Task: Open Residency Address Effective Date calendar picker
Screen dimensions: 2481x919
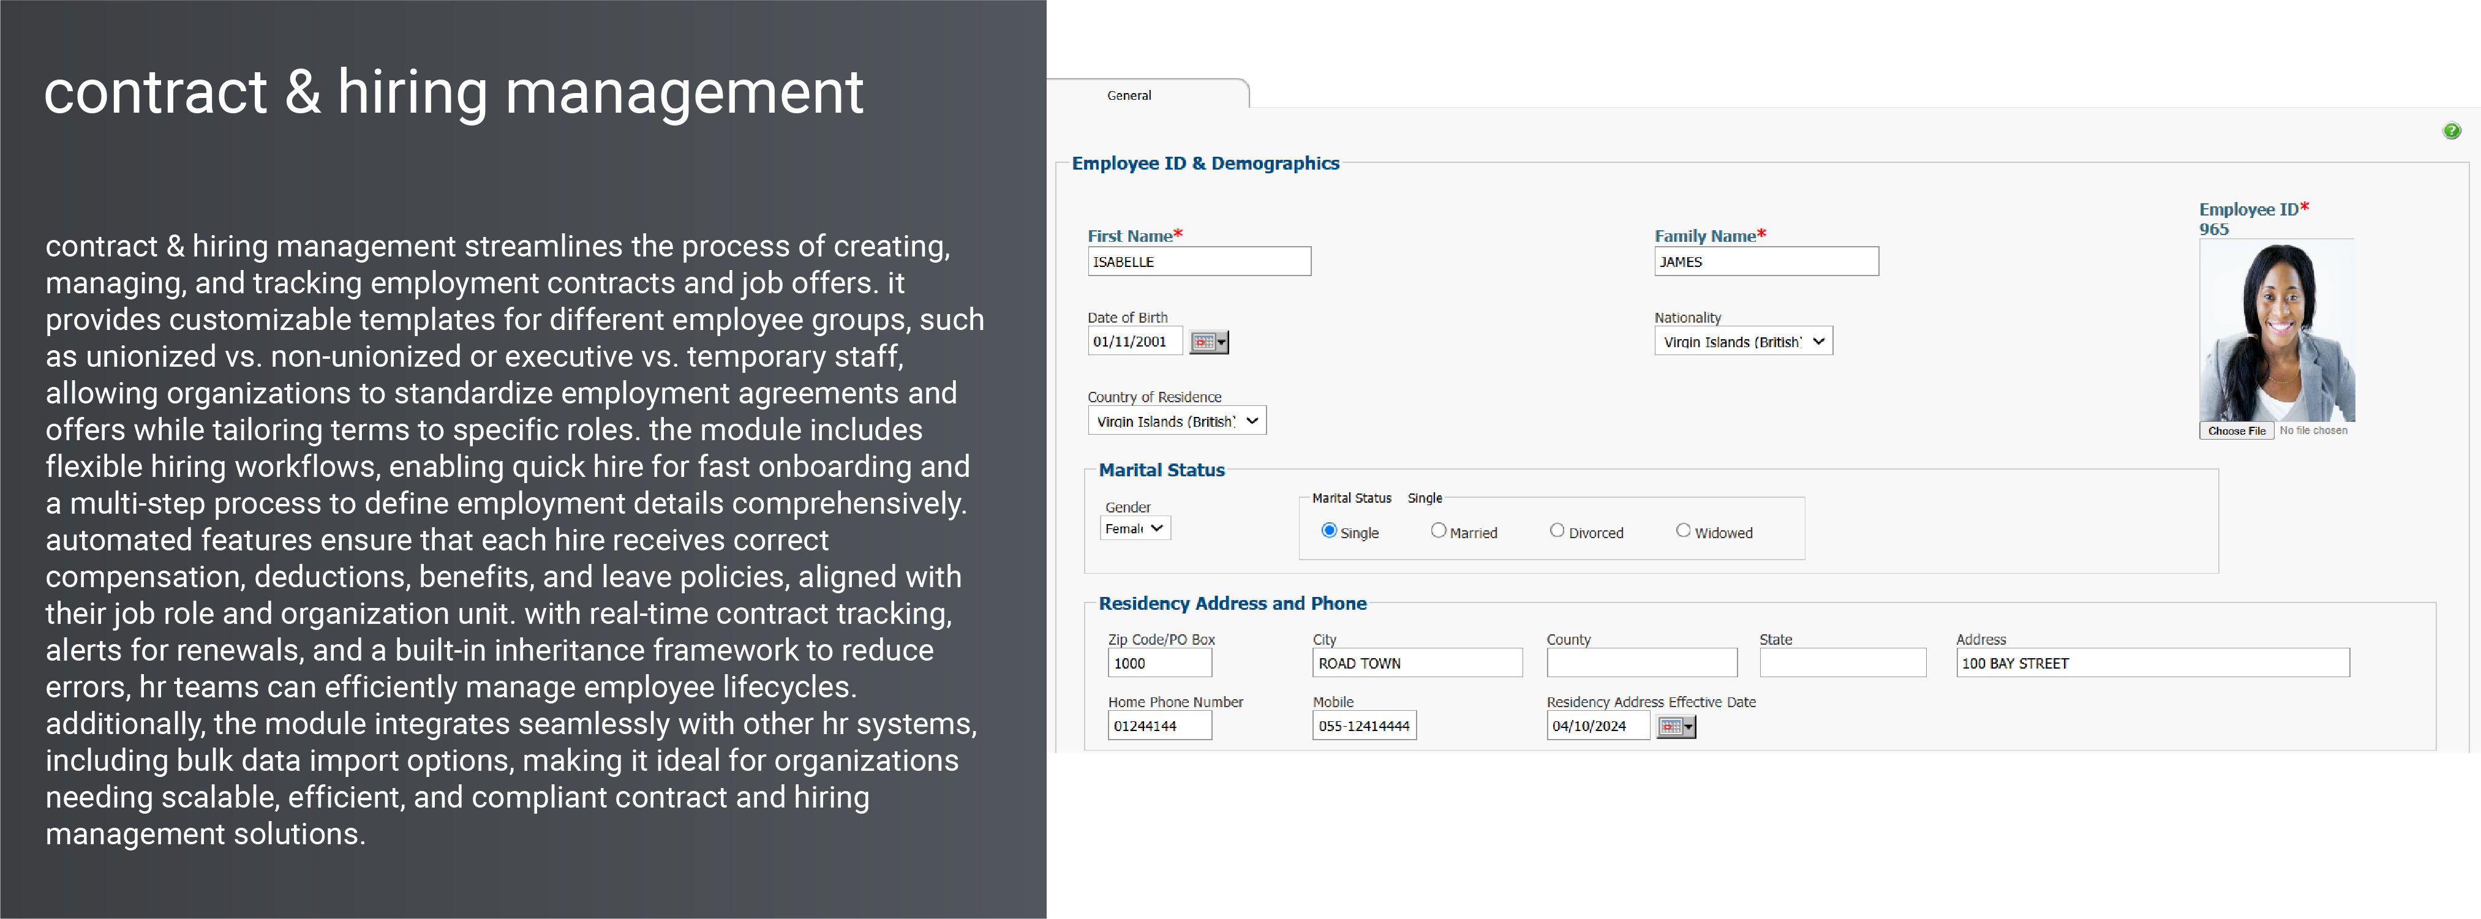Action: coord(1676,726)
